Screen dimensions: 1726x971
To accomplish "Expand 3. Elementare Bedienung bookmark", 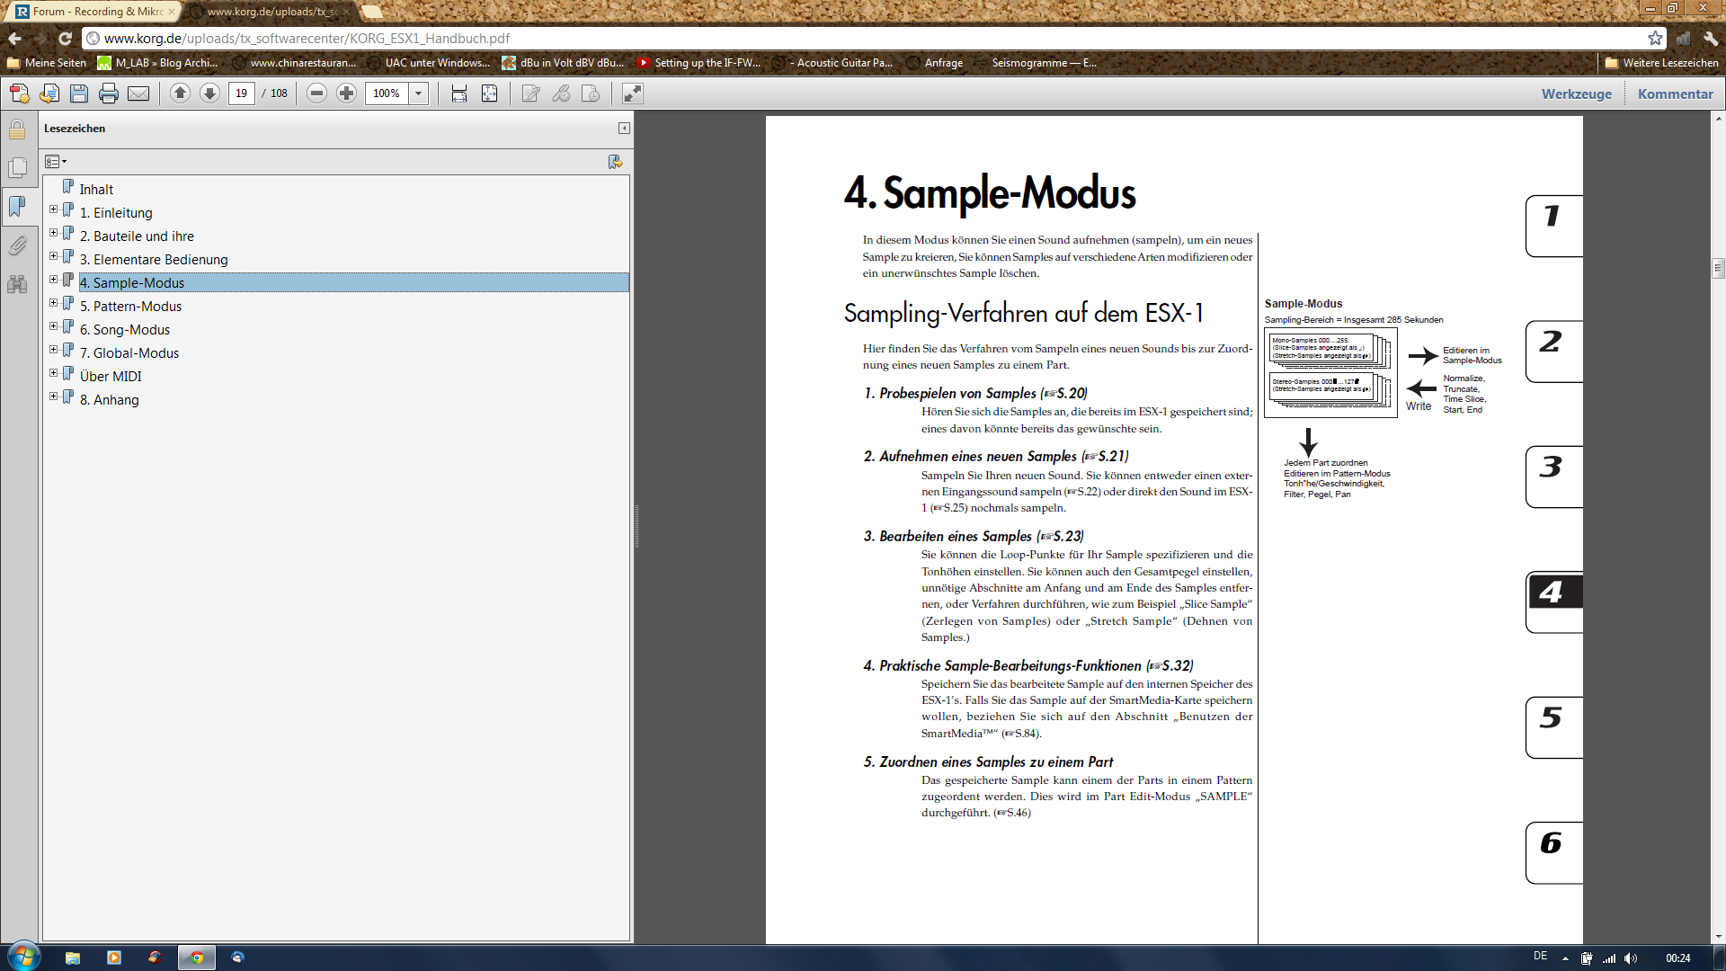I will pyautogui.click(x=53, y=256).
